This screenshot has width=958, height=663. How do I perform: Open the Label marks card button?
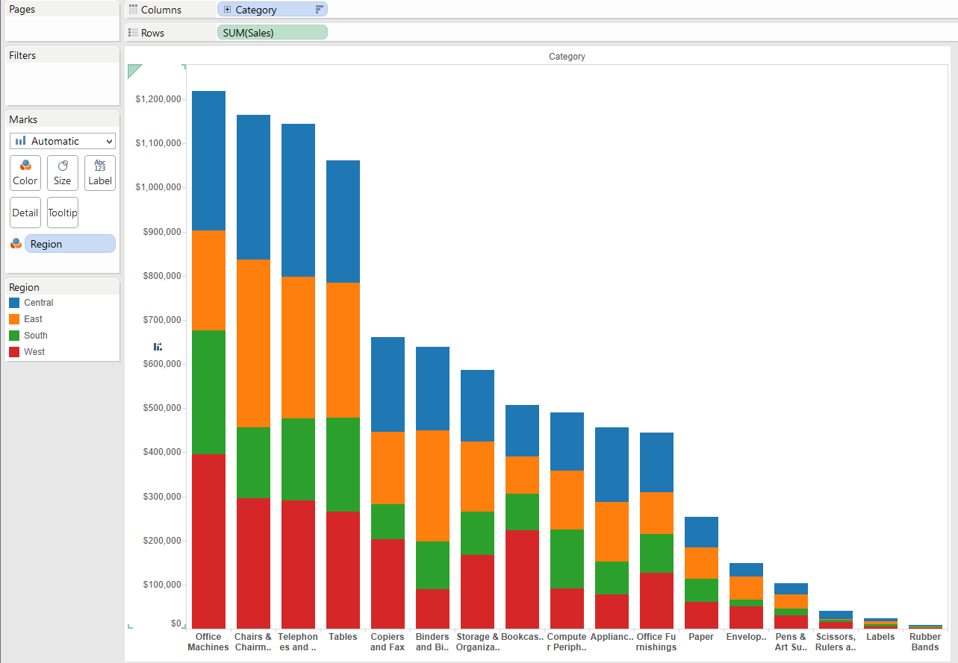click(100, 173)
